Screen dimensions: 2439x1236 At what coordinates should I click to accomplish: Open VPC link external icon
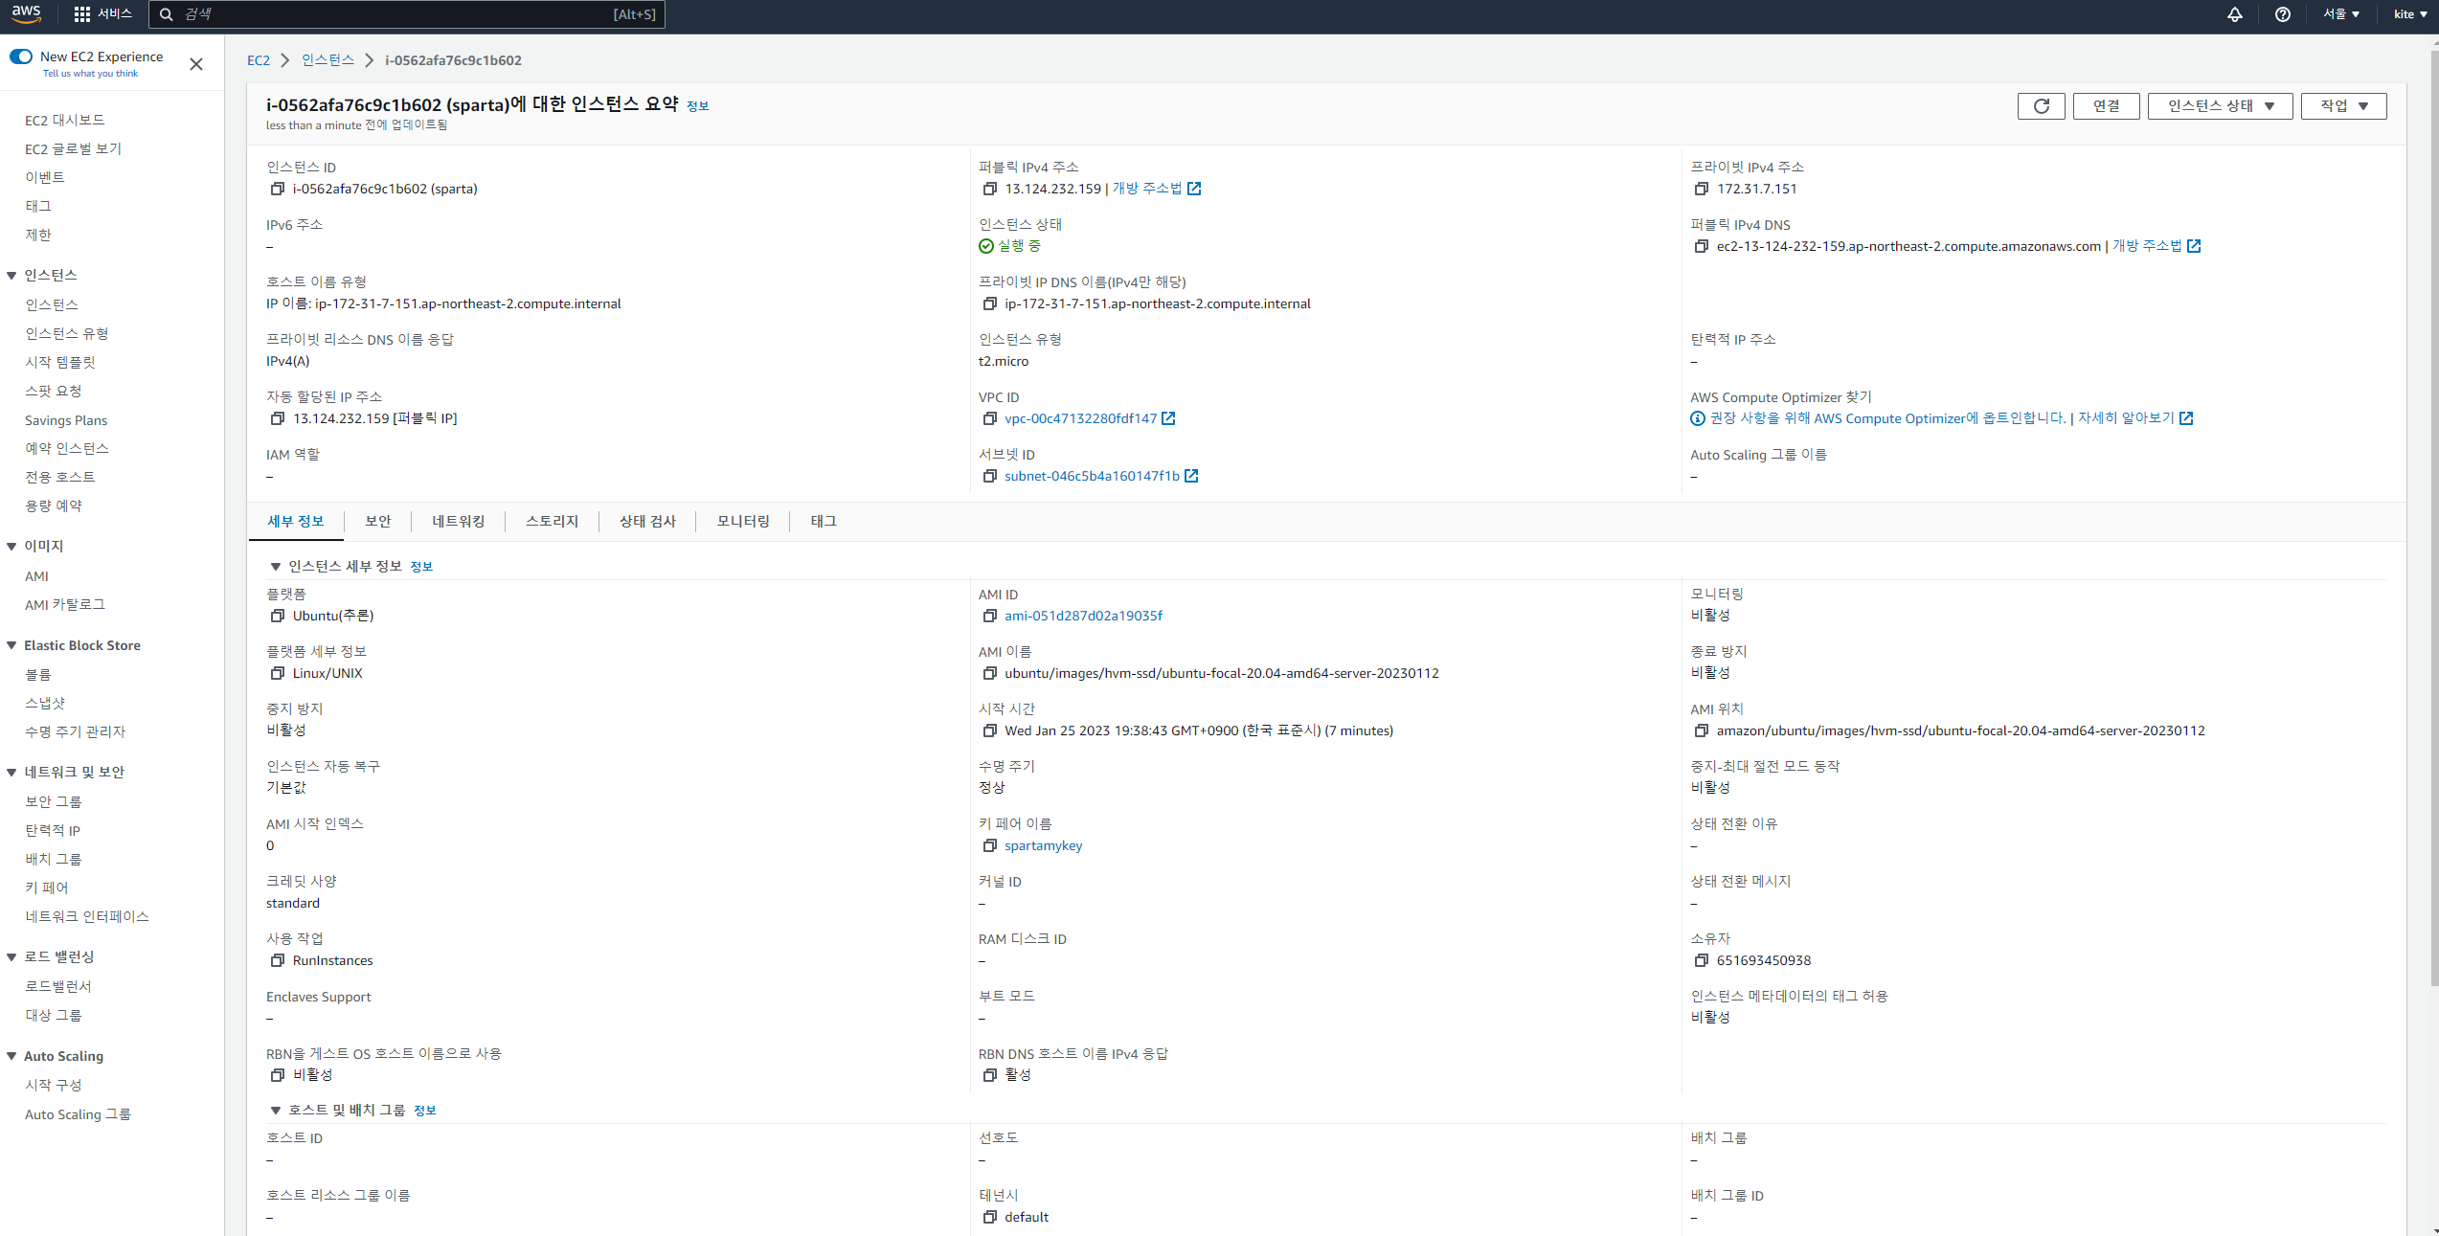1168,418
